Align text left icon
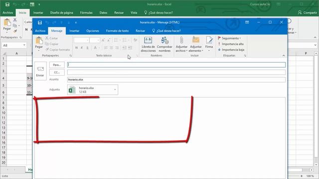This screenshot has width=319, height=179. (x=106, y=48)
